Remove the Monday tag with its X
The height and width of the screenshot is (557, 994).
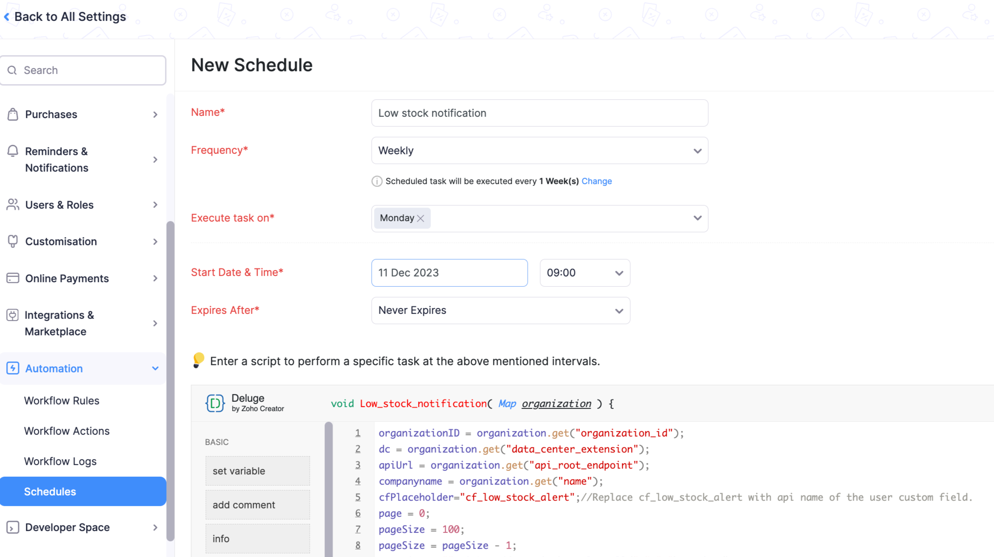(420, 218)
